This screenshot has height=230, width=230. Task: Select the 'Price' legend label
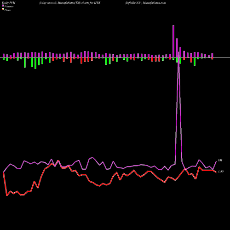coord(7,10)
